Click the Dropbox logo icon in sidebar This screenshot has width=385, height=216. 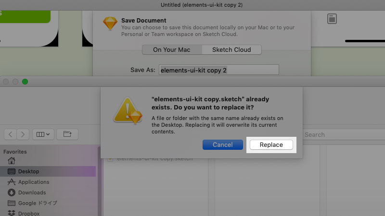coord(12,213)
